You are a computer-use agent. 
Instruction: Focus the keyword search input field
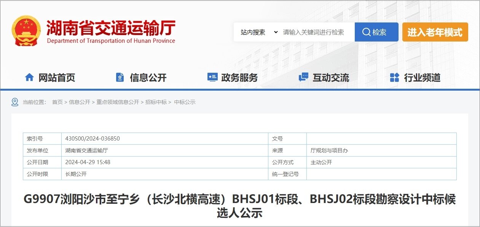coord(317,32)
